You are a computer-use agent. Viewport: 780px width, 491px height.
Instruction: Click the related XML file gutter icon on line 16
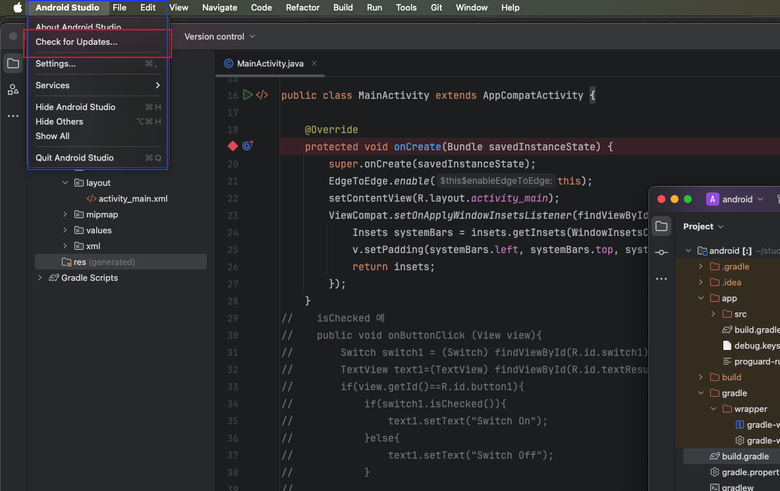click(x=262, y=94)
